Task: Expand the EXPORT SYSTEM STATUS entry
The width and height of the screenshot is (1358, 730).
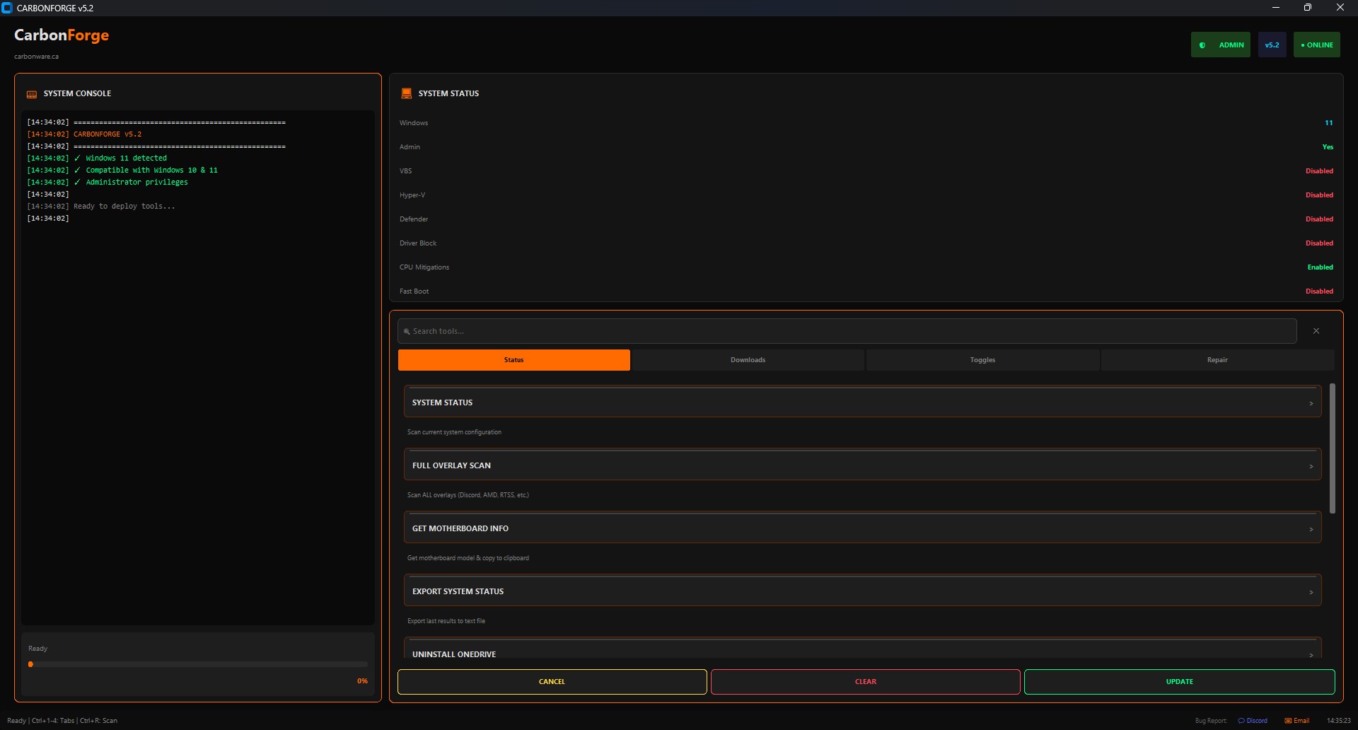Action: click(861, 590)
